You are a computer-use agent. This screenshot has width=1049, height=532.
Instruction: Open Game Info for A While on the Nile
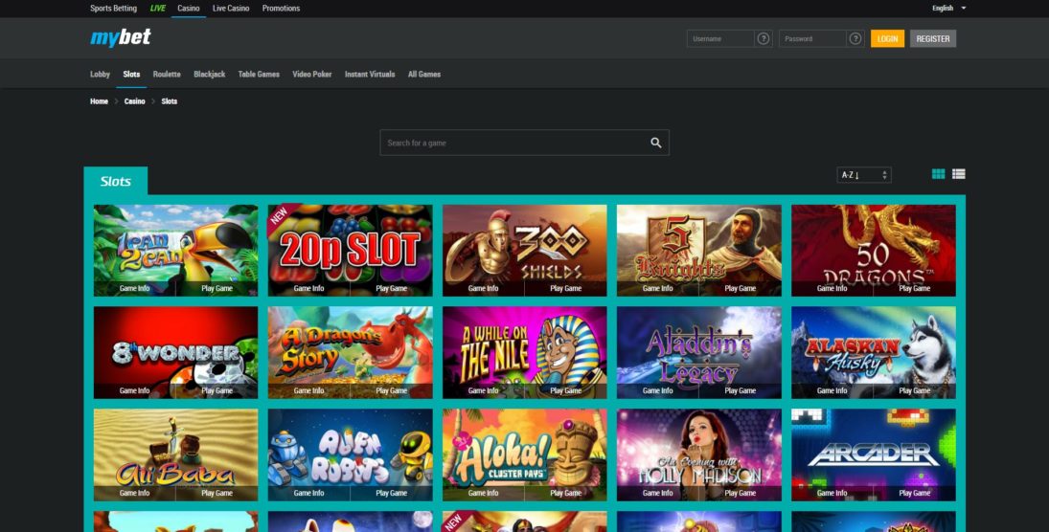click(x=483, y=391)
